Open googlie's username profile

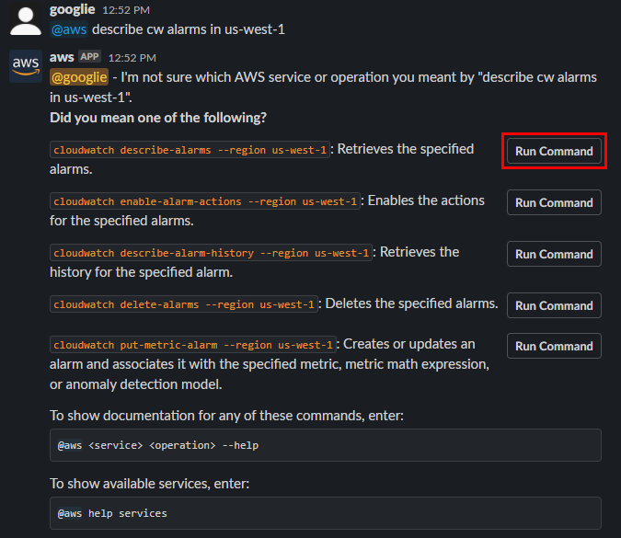(72, 9)
